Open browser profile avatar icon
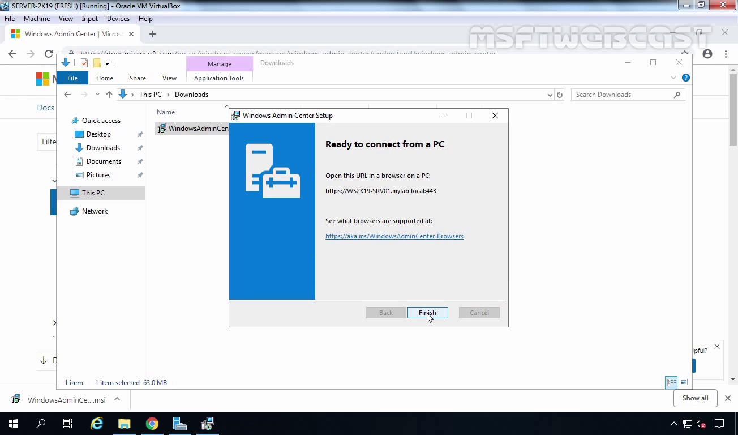This screenshot has height=435, width=738. pos(707,54)
